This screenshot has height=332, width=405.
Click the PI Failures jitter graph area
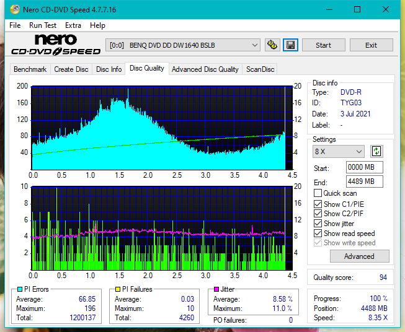coord(162,229)
